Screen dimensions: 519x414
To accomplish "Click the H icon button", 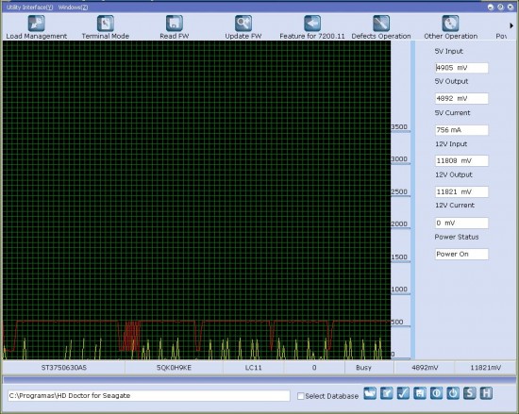I will 486,393.
